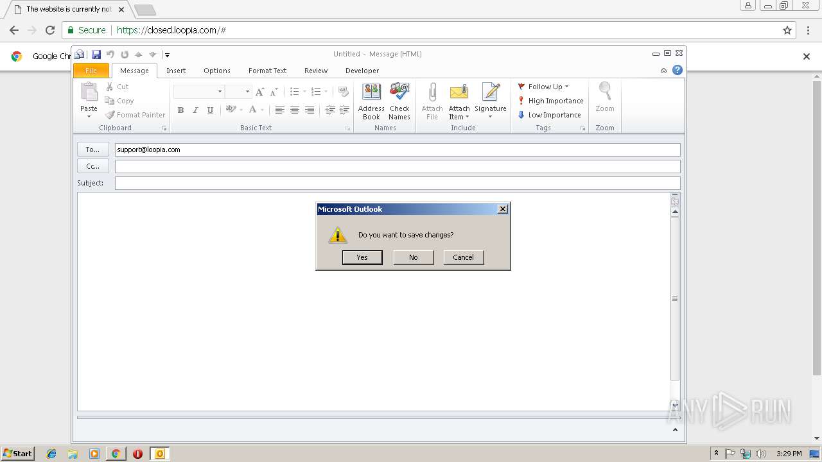Click the Increase Indent icon
822x462 pixels.
click(345, 110)
